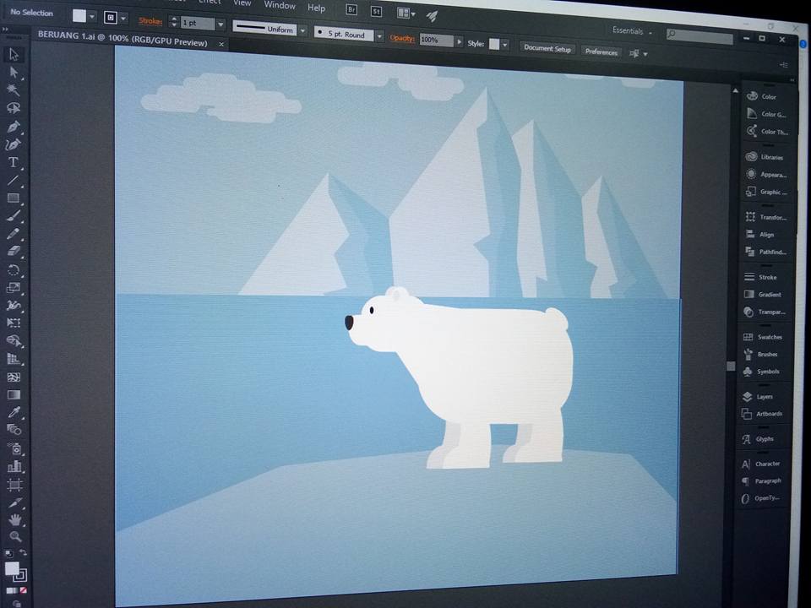This screenshot has width=811, height=608.
Task: Open the fill color dropdown arrow
Action: click(x=92, y=17)
